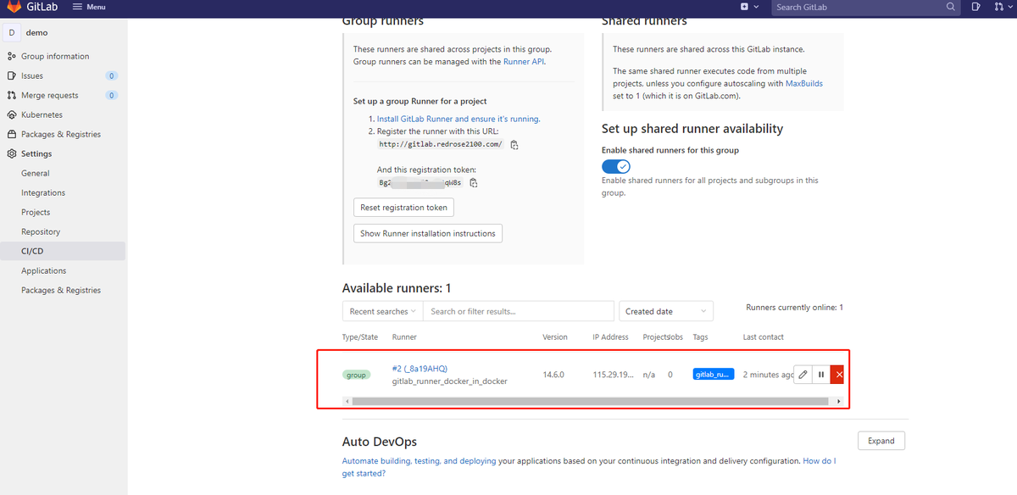Open the demo group avatar
The width and height of the screenshot is (1017, 495).
tap(12, 33)
